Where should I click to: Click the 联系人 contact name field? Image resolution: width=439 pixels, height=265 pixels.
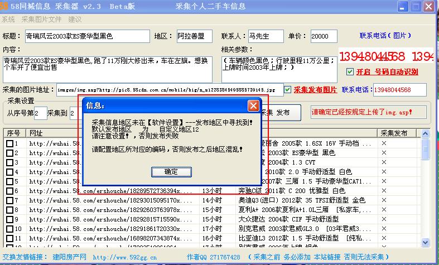(266, 36)
